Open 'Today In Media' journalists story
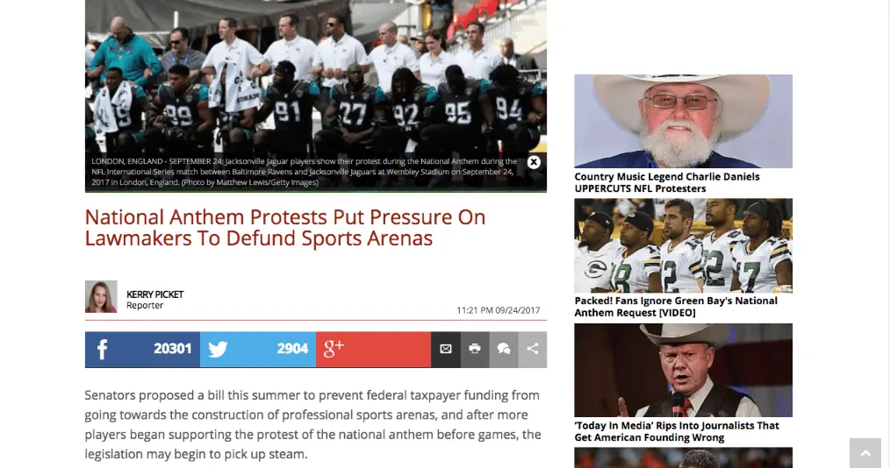 pyautogui.click(x=677, y=431)
